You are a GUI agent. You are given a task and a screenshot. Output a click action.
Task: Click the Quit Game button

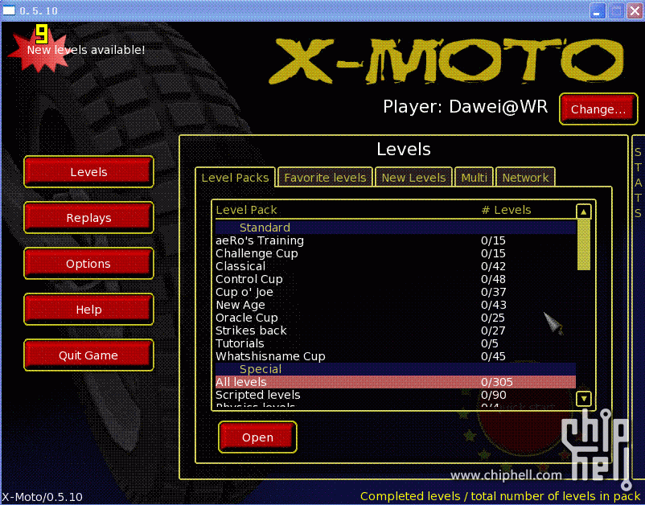point(88,355)
